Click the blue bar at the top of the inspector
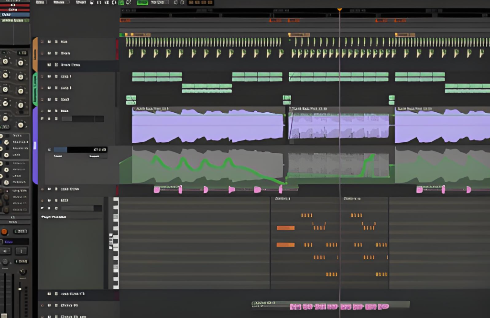 (x=15, y=15)
